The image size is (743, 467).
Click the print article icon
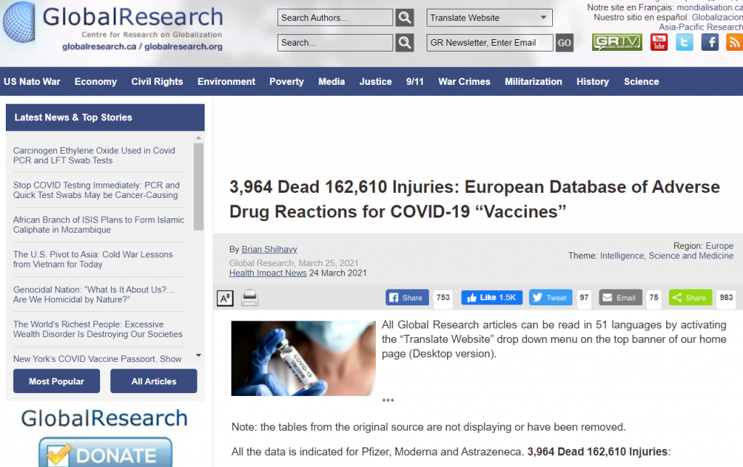tap(250, 298)
